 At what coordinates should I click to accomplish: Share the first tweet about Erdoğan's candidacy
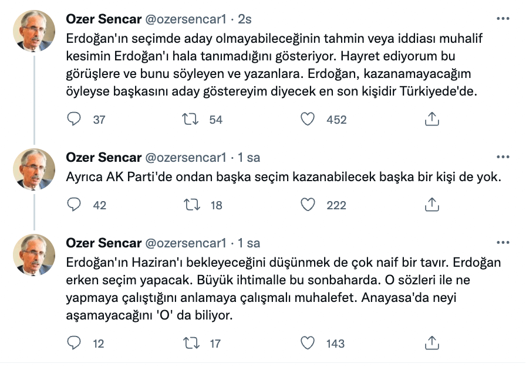coord(431,119)
